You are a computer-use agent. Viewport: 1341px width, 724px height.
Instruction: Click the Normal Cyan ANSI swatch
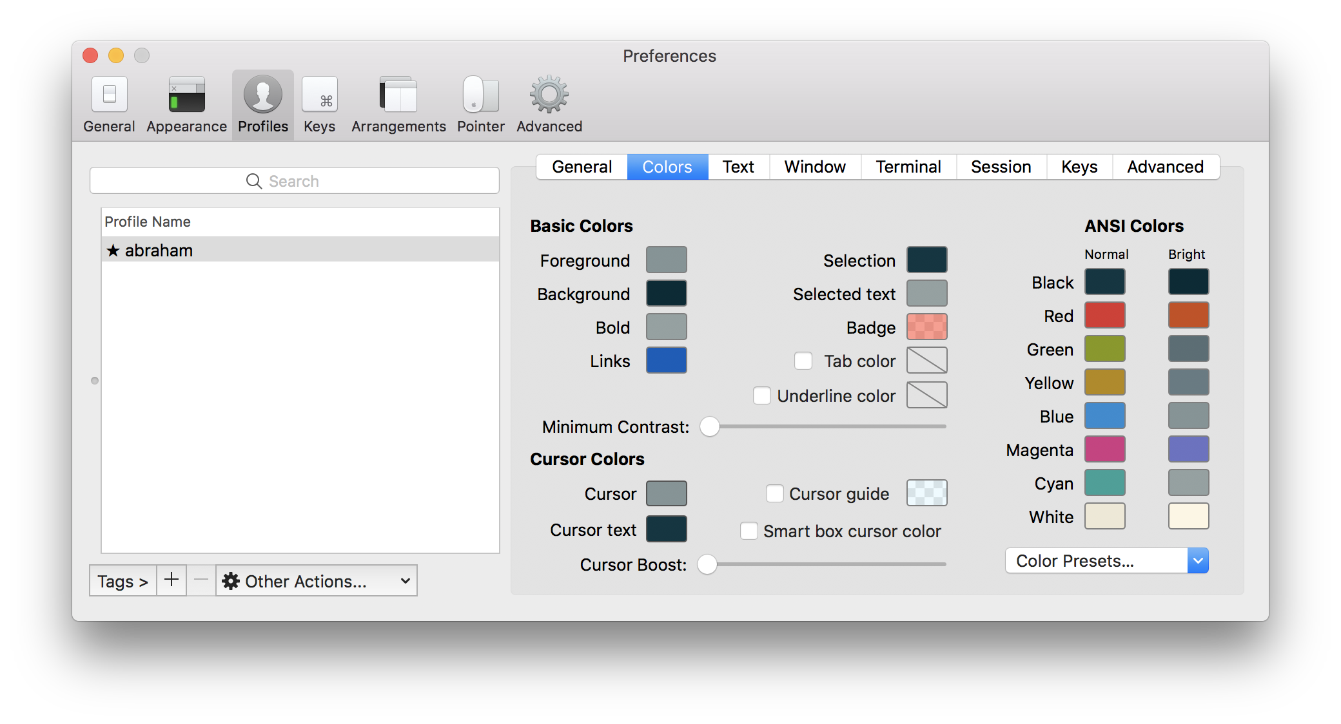pos(1105,482)
